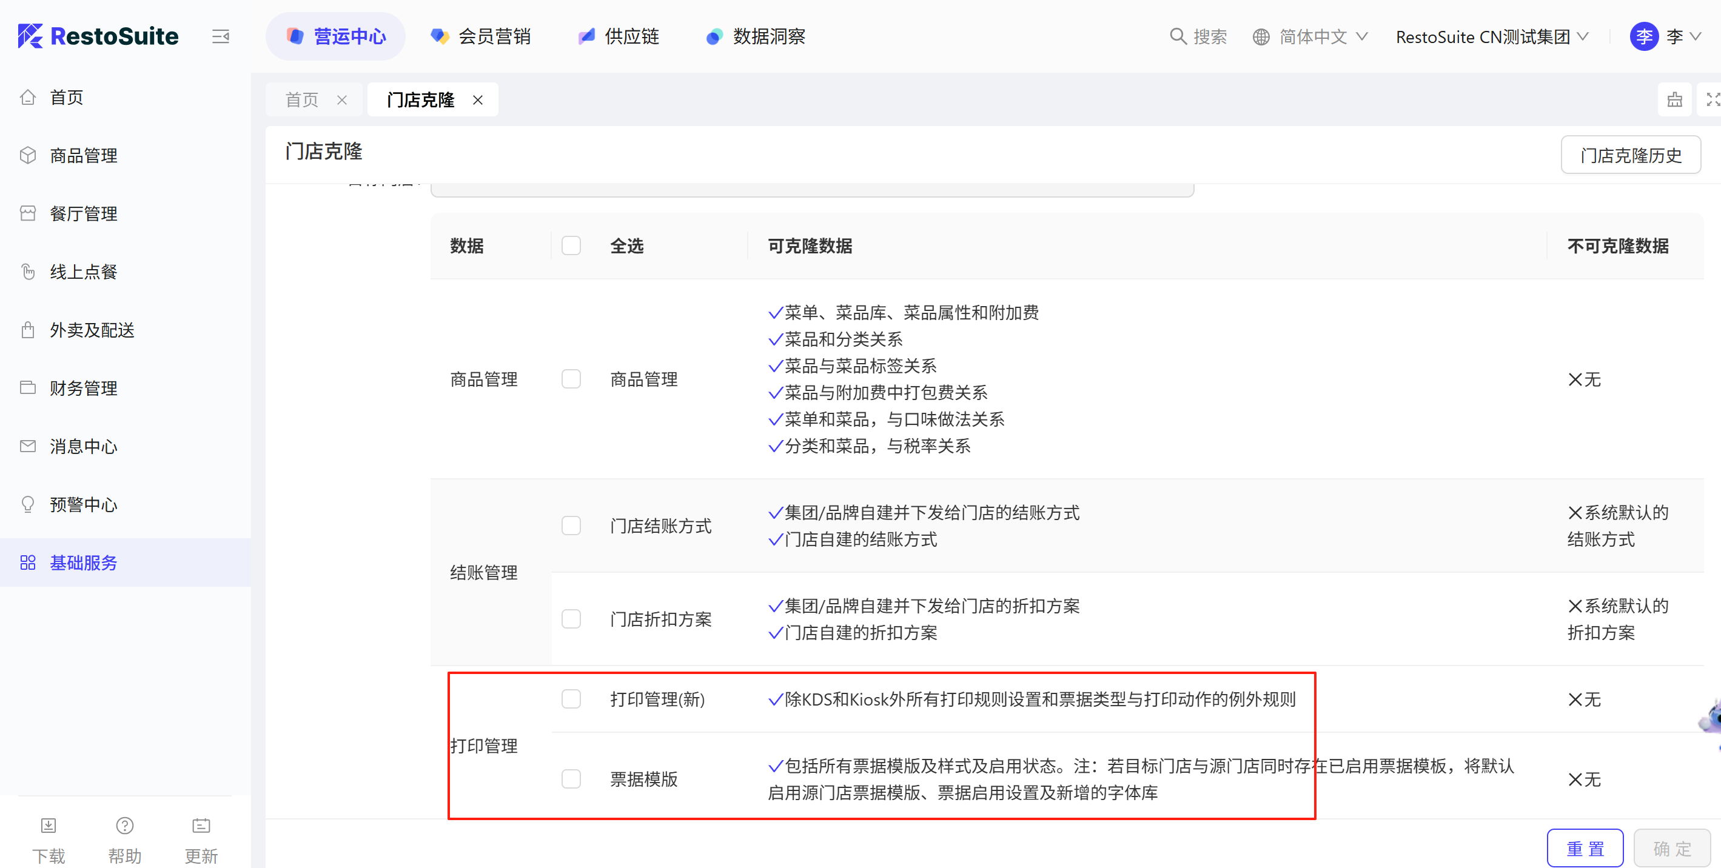This screenshot has width=1721, height=868.
Task: Switch to the 首页 tab
Action: 303,99
